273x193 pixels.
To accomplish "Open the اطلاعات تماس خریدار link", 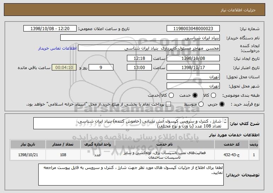I will coord(57,48).
